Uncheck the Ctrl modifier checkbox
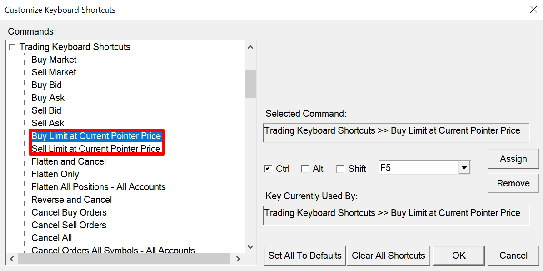Viewport: 543px width, 271px height. click(268, 169)
